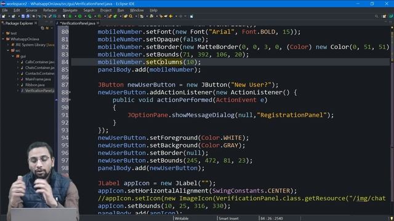Screen dimensions: 394x221
Task: Open the Run button dropdown arrow
Action: coord(85,17)
